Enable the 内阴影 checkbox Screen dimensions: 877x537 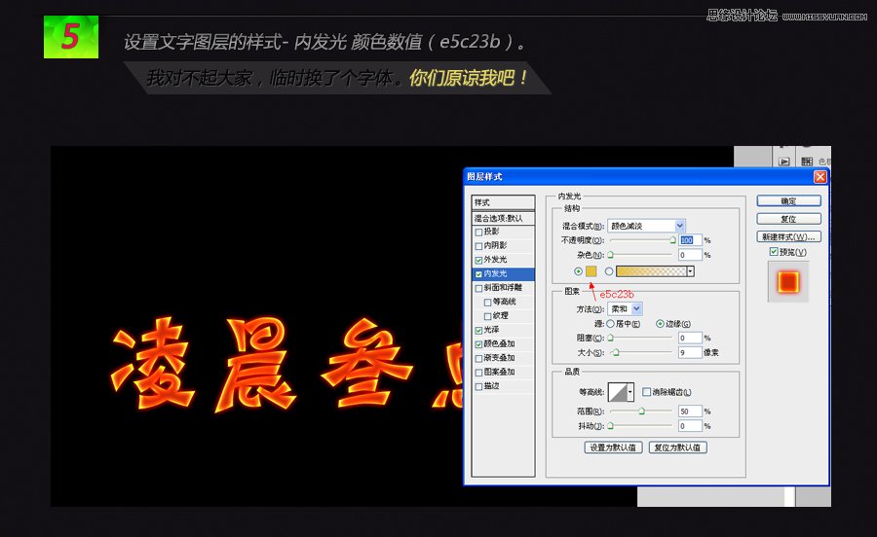click(478, 246)
